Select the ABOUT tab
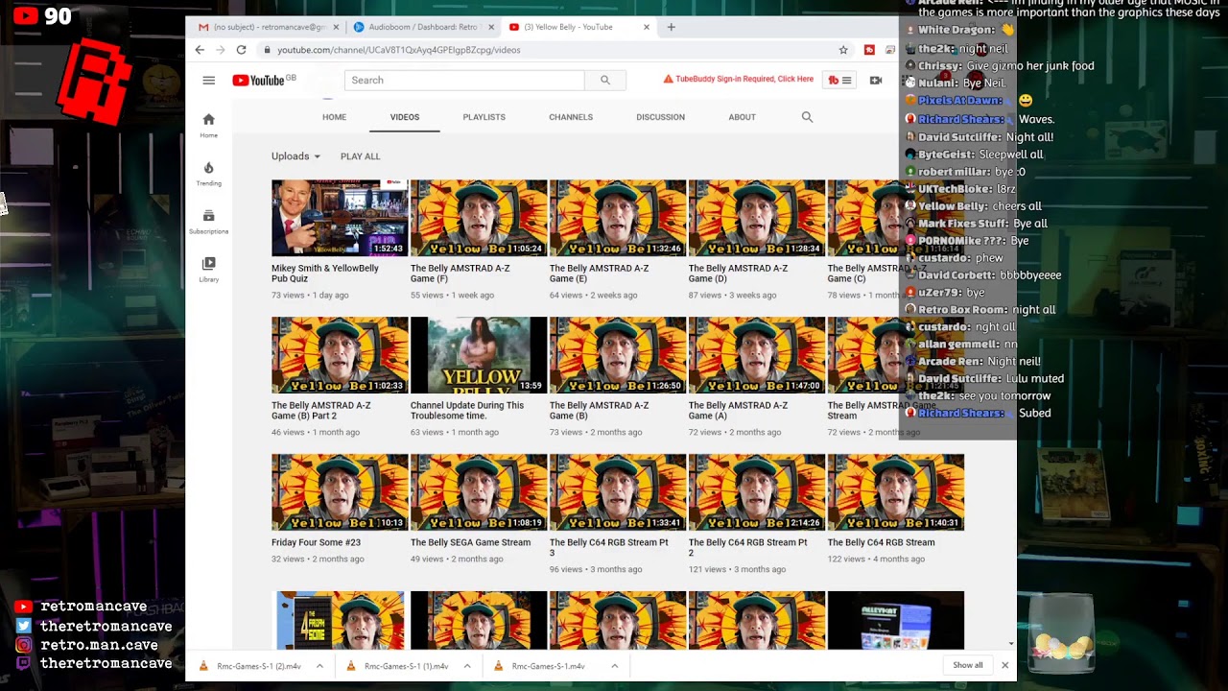This screenshot has height=691, width=1228. (742, 117)
